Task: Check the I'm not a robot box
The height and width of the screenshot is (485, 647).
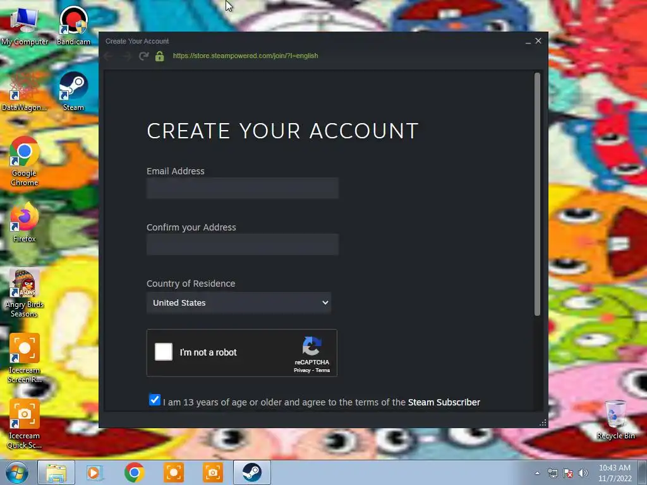Action: click(164, 352)
